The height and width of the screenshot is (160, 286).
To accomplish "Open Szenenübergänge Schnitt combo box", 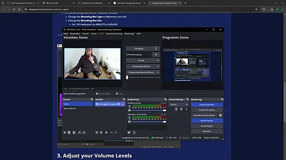I will pyautogui.click(x=179, y=104).
